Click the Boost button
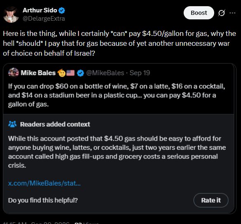Screen dimensions: 241x224 pos(199,13)
